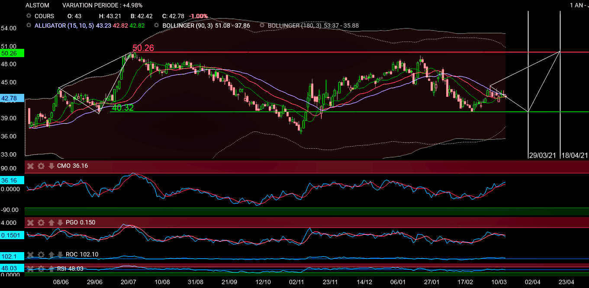Open settings gear for ALLIGATOR indicator
The image size is (589, 288).
click(29, 26)
